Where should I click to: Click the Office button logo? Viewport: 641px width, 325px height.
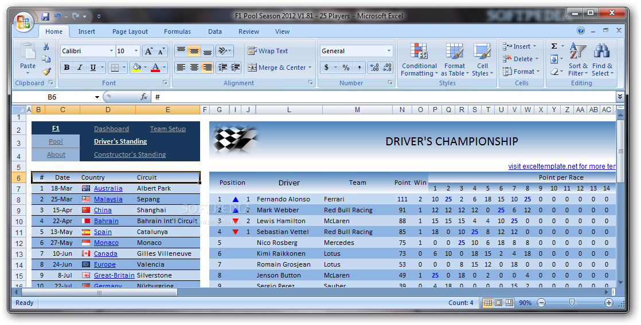(24, 22)
